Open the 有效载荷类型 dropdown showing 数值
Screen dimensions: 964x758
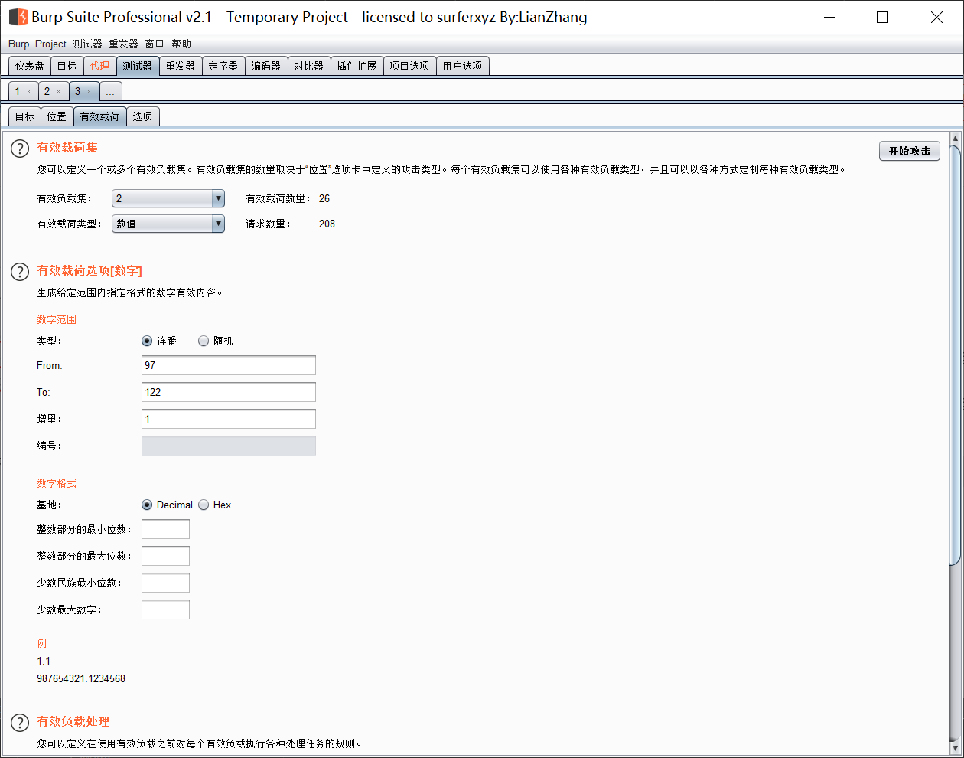point(168,224)
